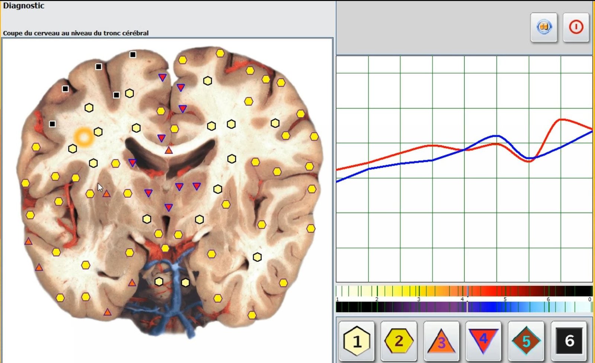The image size is (595, 363).
Task: Select the lowest orange triangle marker on brain
Action: (107, 312)
